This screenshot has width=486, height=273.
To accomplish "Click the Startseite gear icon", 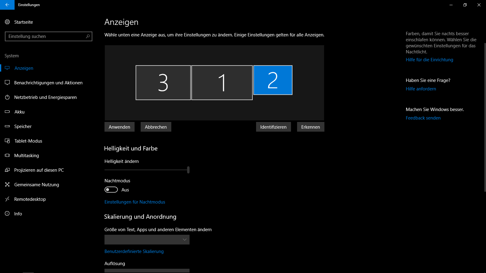I will point(7,22).
